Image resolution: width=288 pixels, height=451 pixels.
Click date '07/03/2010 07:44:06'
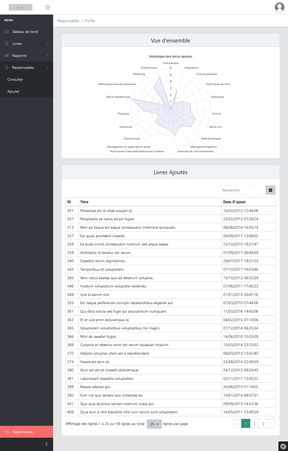(241, 303)
